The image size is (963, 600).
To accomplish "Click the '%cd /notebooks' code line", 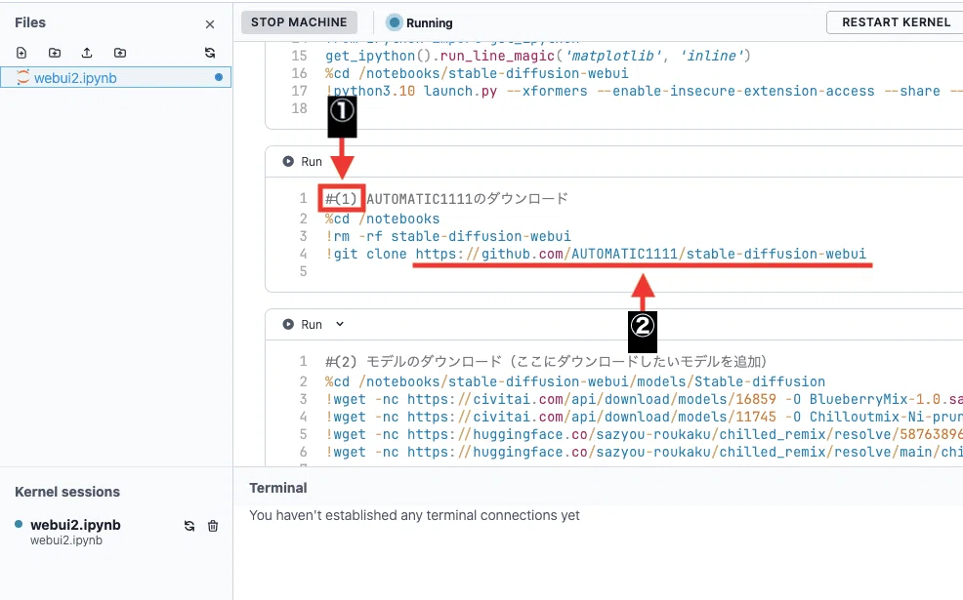I will tap(383, 219).
